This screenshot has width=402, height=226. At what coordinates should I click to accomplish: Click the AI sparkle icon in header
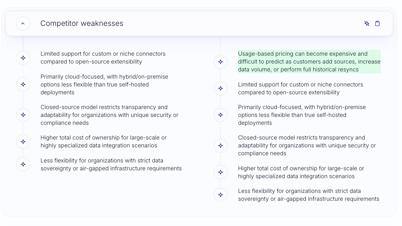(367, 24)
